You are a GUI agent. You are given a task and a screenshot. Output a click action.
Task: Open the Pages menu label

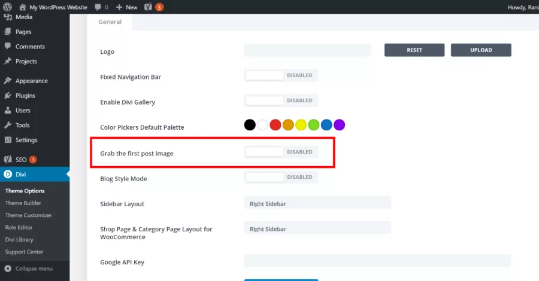coord(23,32)
